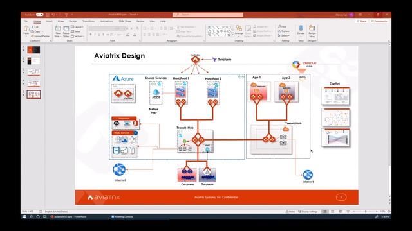Toggle the AutoSave switch
The height and width of the screenshot is (231, 412).
pyautogui.click(x=39, y=15)
